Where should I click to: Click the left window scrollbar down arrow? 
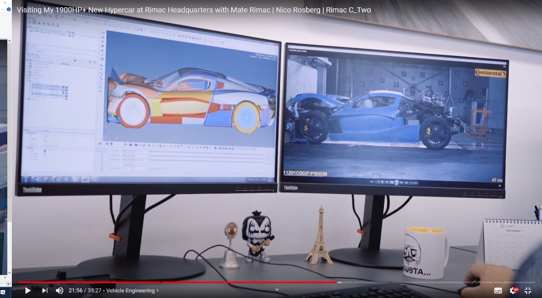pyautogui.click(x=10, y=273)
